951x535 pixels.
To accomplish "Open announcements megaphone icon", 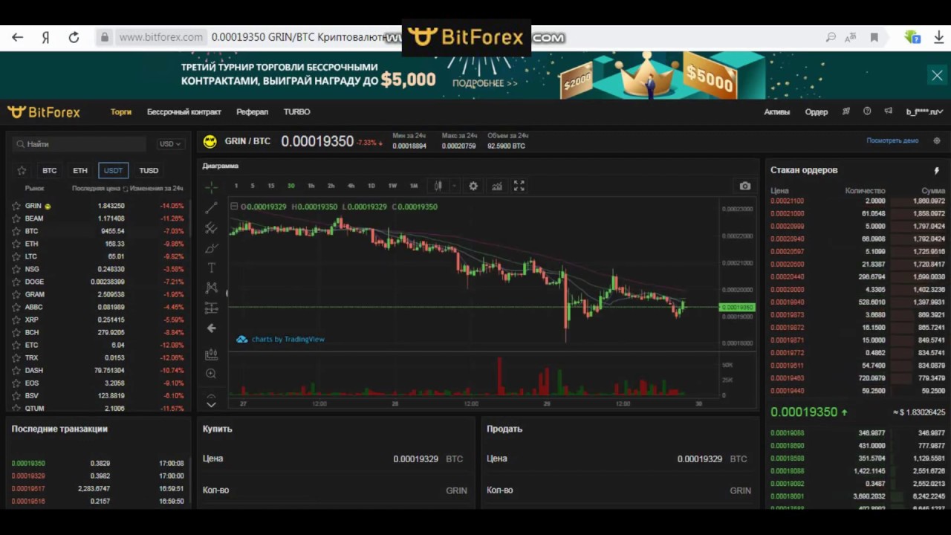I will [x=888, y=111].
